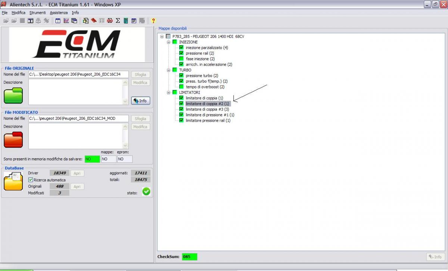448x271 pixels.
Task: Uncheck iniezione parzializzato (4) checkbox
Action: pos(181,48)
